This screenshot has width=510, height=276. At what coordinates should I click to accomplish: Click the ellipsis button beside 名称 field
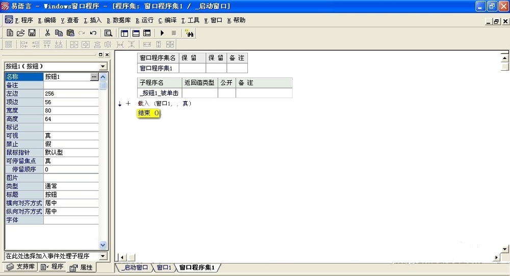point(94,77)
